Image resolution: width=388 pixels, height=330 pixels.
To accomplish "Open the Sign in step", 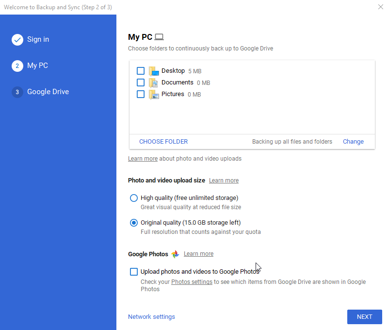I will pyautogui.click(x=38, y=39).
